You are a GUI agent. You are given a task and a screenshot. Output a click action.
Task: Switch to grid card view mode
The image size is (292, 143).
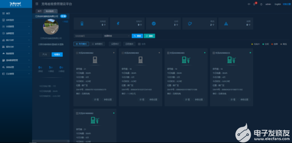(81, 44)
